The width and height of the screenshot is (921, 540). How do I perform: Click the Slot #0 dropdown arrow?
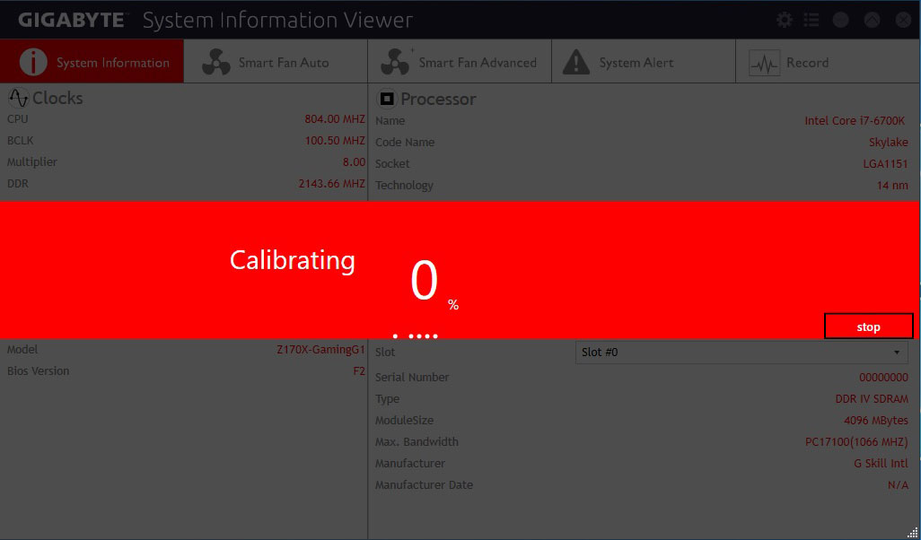click(897, 353)
